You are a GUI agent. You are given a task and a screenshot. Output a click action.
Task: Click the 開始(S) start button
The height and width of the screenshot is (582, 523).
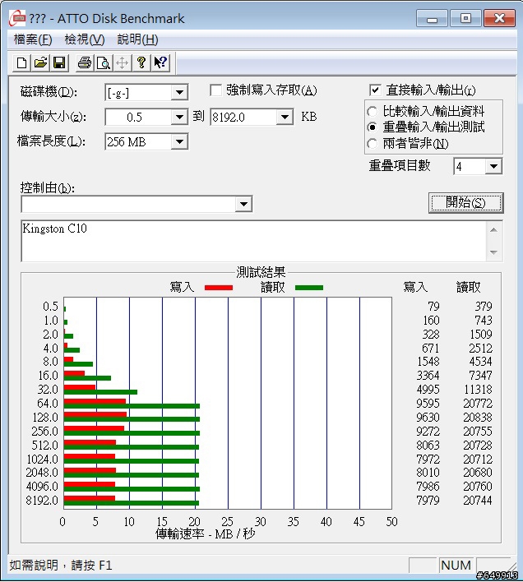click(465, 203)
